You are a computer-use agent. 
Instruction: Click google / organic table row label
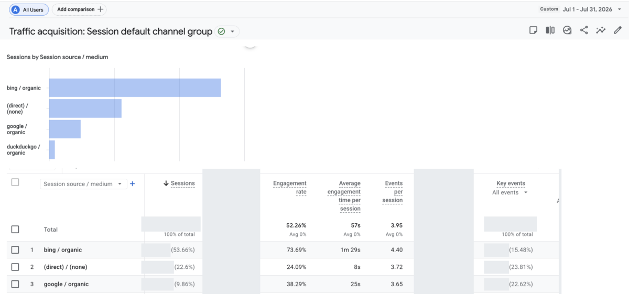coord(66,284)
